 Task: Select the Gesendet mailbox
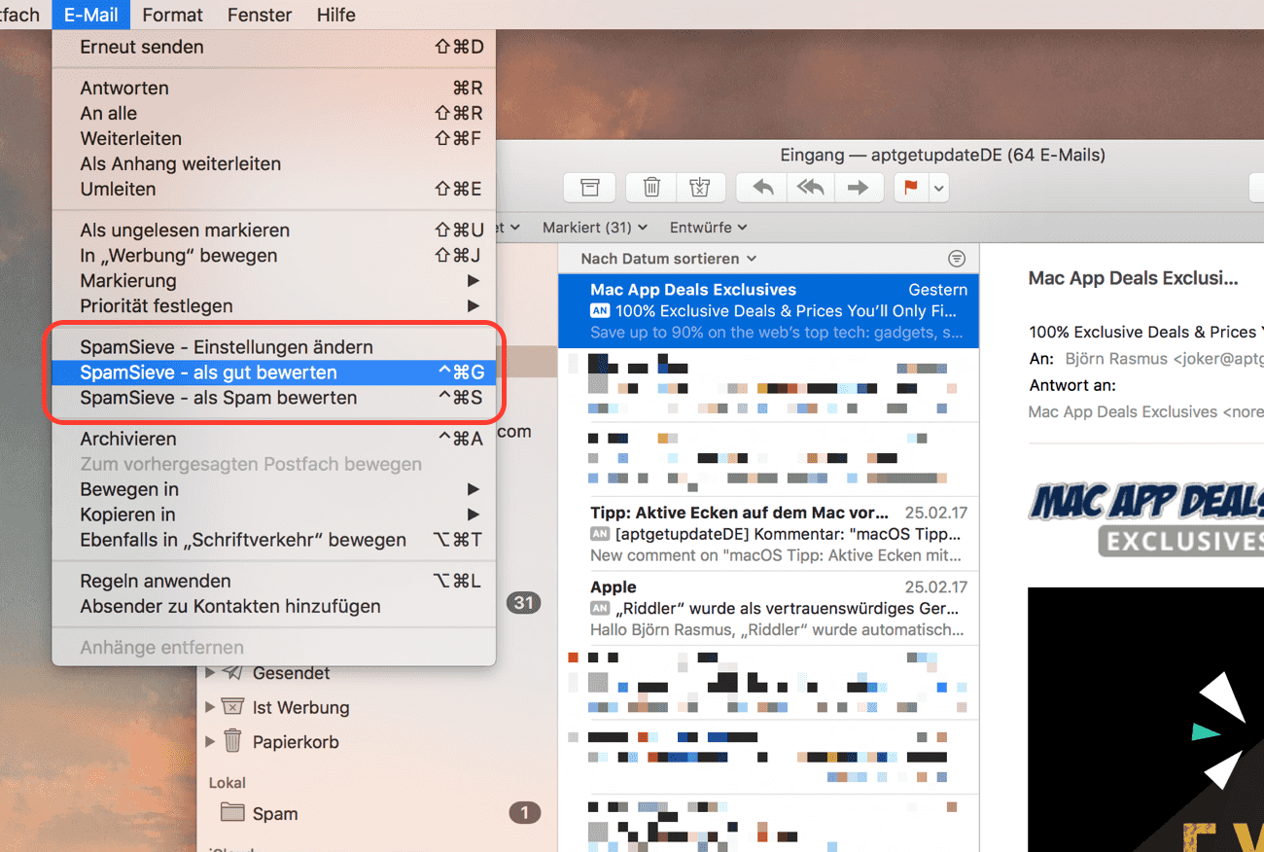pyautogui.click(x=291, y=673)
